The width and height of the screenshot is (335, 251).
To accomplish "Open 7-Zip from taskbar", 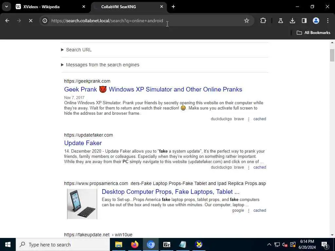I will [167, 244].
